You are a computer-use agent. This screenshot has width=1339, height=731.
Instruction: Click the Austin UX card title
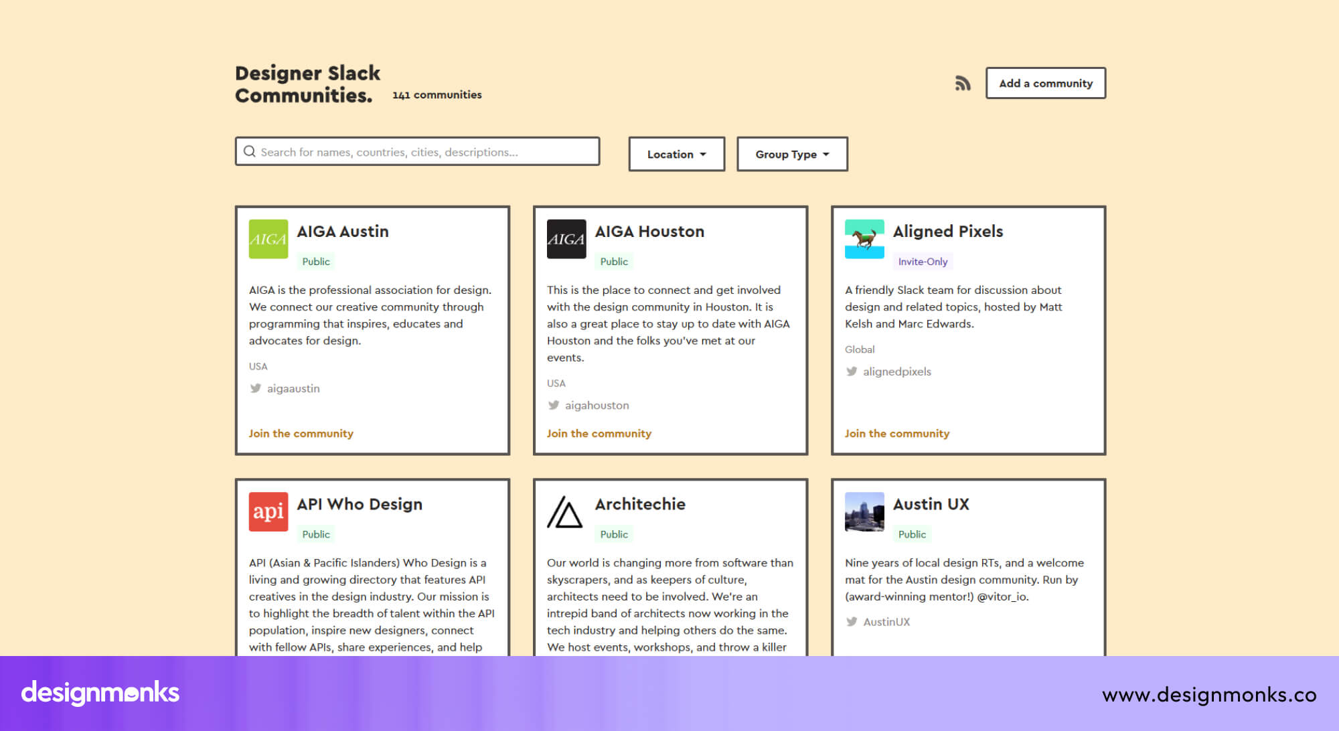pyautogui.click(x=931, y=504)
